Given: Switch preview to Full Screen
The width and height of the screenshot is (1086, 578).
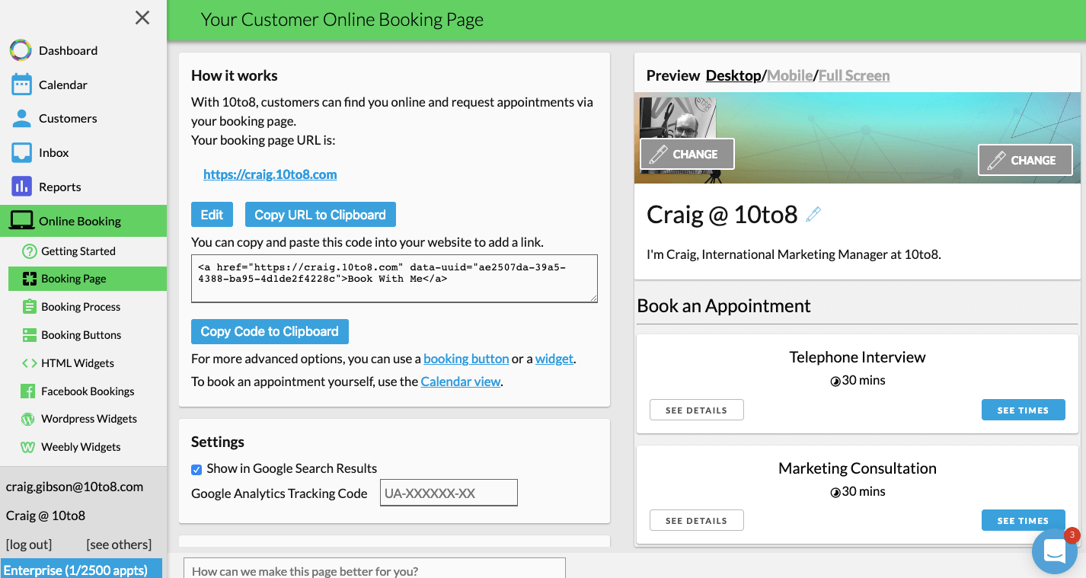Looking at the screenshot, I should pyautogui.click(x=854, y=75).
